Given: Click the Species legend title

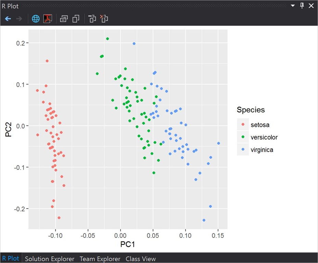Looking at the screenshot, I should point(251,110).
